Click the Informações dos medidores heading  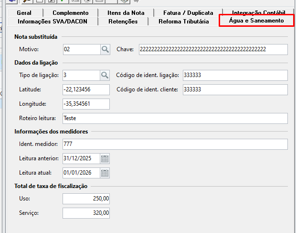pyautogui.click(x=51, y=132)
